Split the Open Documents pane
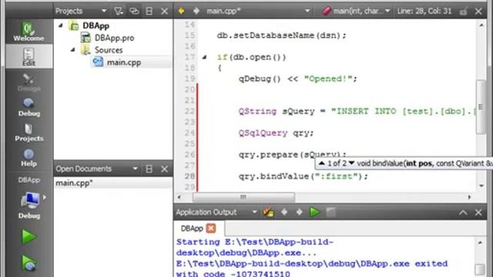 tap(149, 169)
